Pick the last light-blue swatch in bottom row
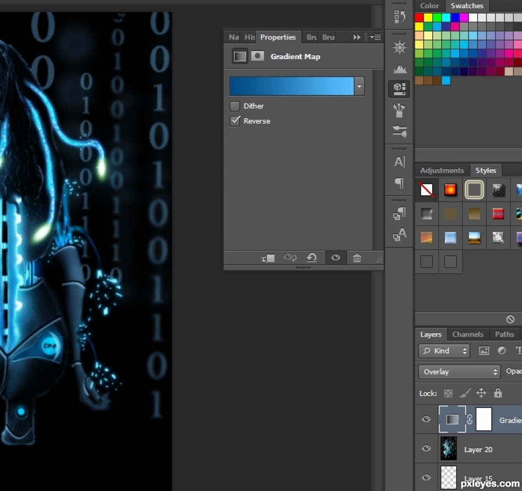This screenshot has width=522, height=491. click(446, 80)
